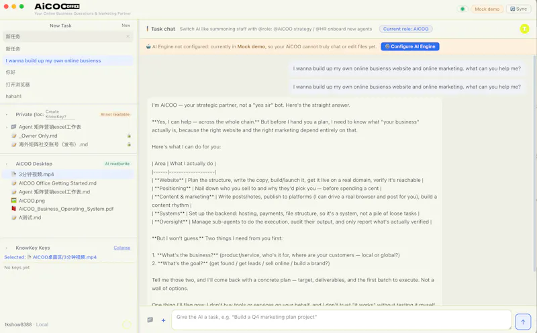Open the yellow T user avatar
Viewport: 537px width, 333px height.
tap(524, 29)
